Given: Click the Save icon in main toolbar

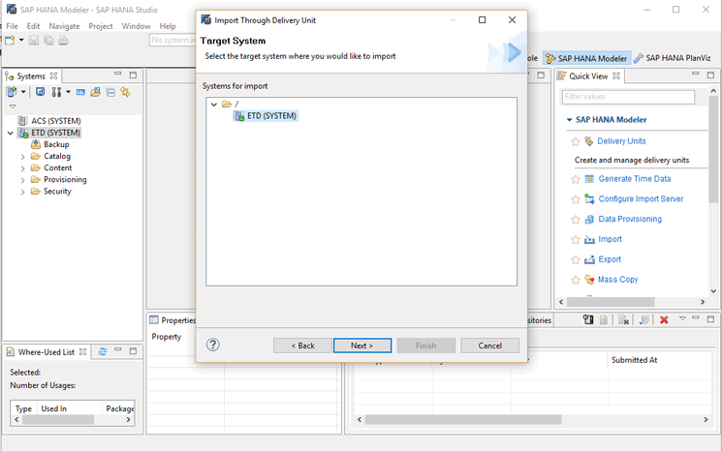Looking at the screenshot, I should pos(34,41).
